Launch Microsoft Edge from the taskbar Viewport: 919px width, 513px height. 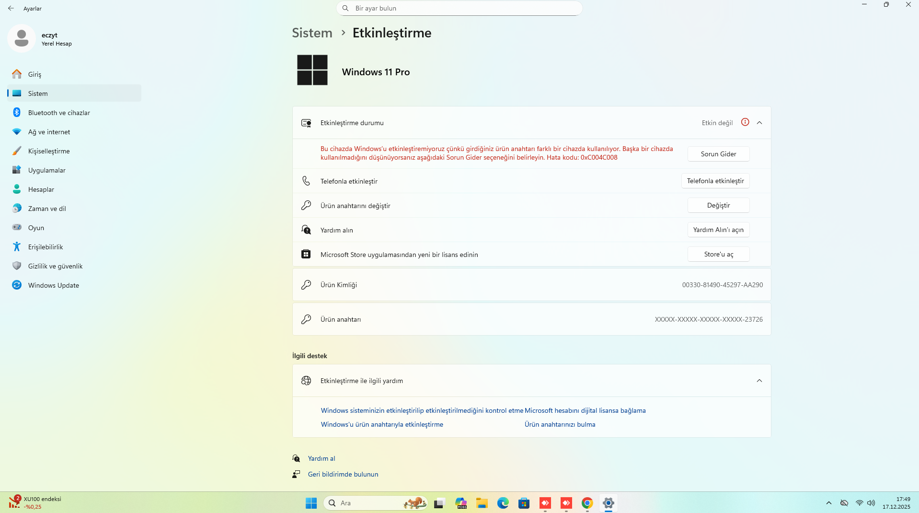503,503
